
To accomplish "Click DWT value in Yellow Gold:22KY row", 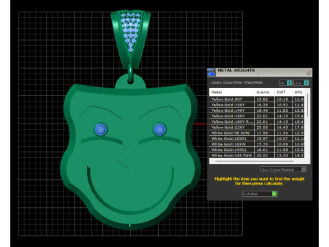I will pos(282,128).
